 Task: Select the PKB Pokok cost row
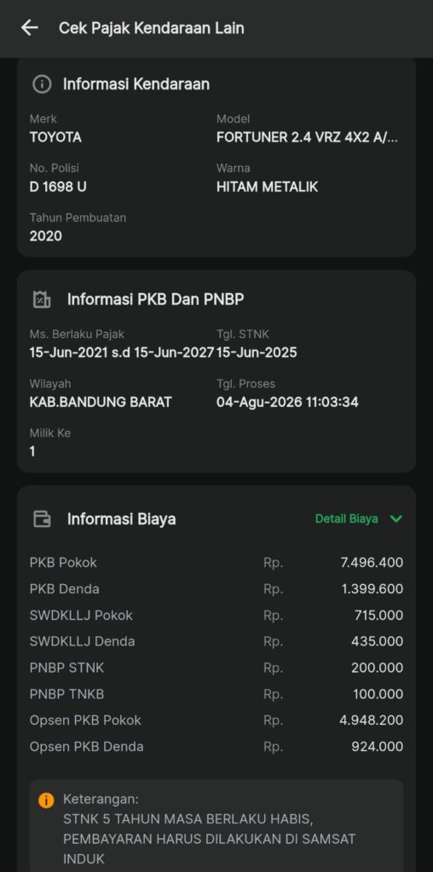coord(216,563)
